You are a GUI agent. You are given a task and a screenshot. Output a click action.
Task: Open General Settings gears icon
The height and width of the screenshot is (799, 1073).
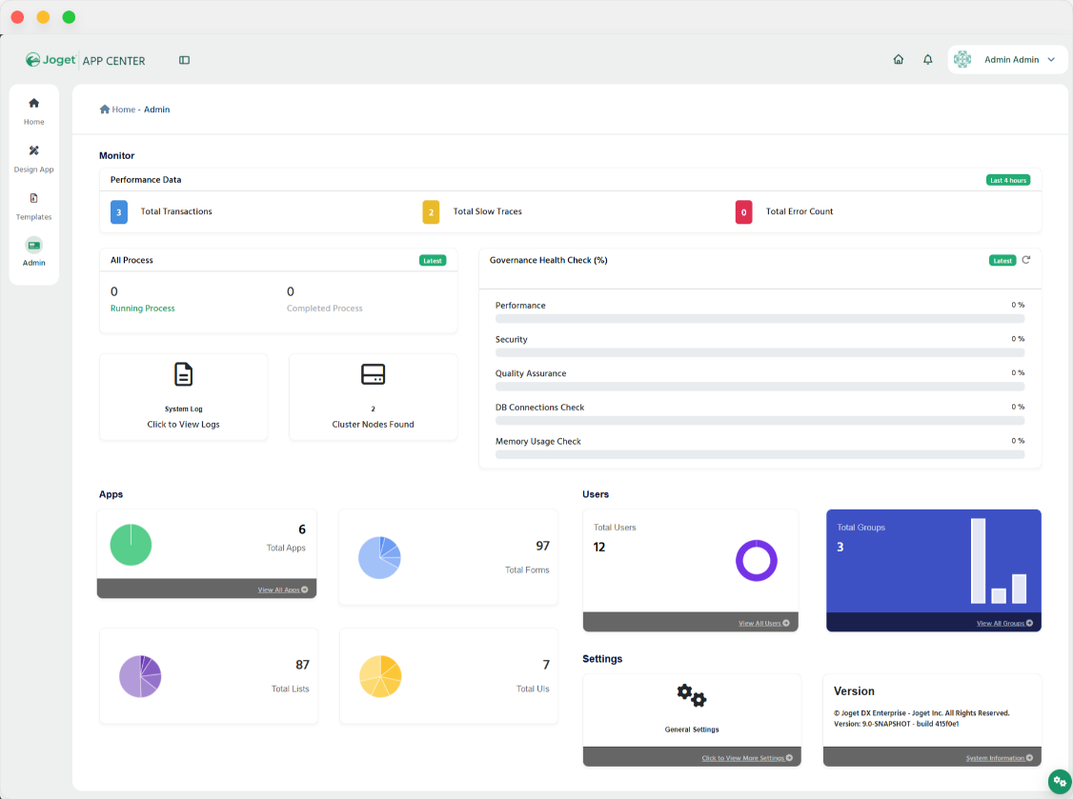coord(691,695)
